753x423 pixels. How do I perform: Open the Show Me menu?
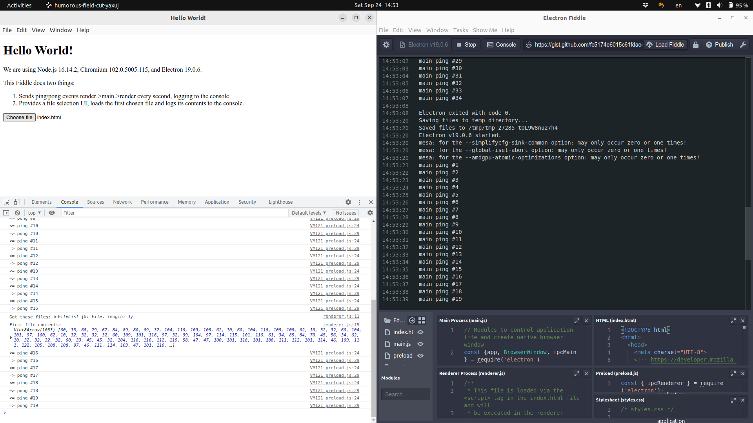pos(485,30)
